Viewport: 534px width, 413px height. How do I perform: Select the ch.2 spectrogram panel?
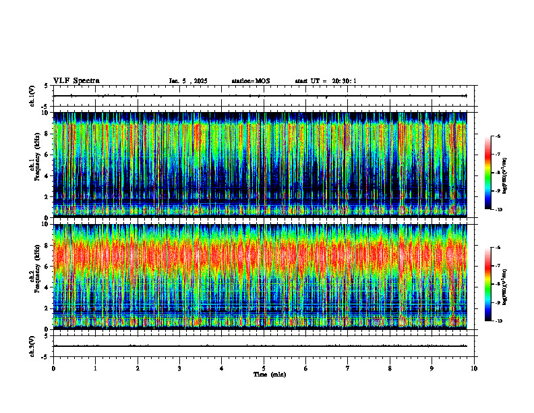[x=260, y=277]
